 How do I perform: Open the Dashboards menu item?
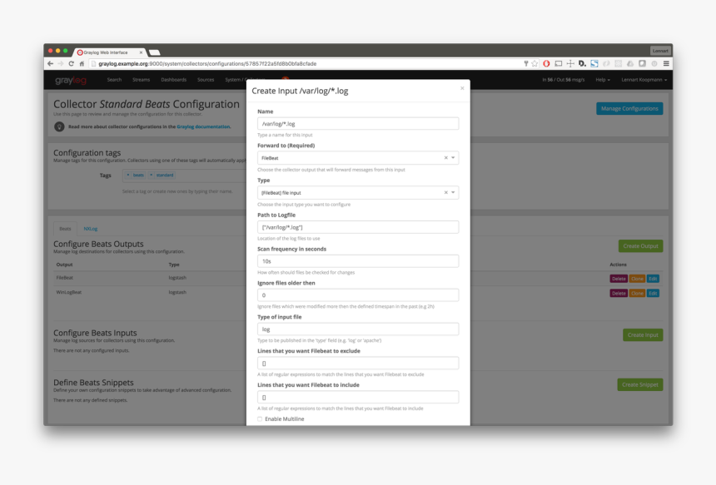click(x=173, y=80)
